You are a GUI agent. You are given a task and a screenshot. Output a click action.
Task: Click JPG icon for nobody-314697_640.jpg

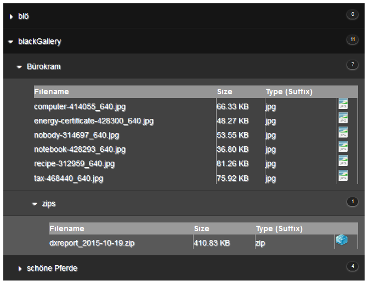coord(343,133)
